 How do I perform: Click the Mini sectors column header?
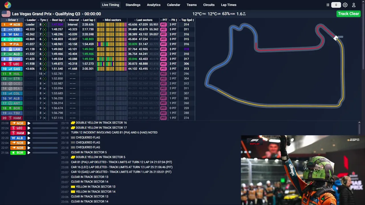coord(112,20)
